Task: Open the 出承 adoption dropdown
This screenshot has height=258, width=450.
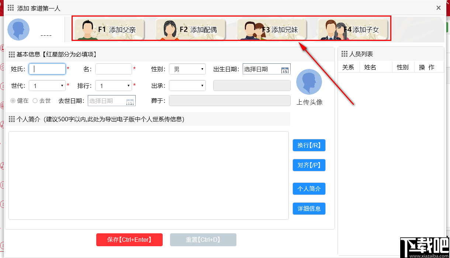Action: (187, 86)
